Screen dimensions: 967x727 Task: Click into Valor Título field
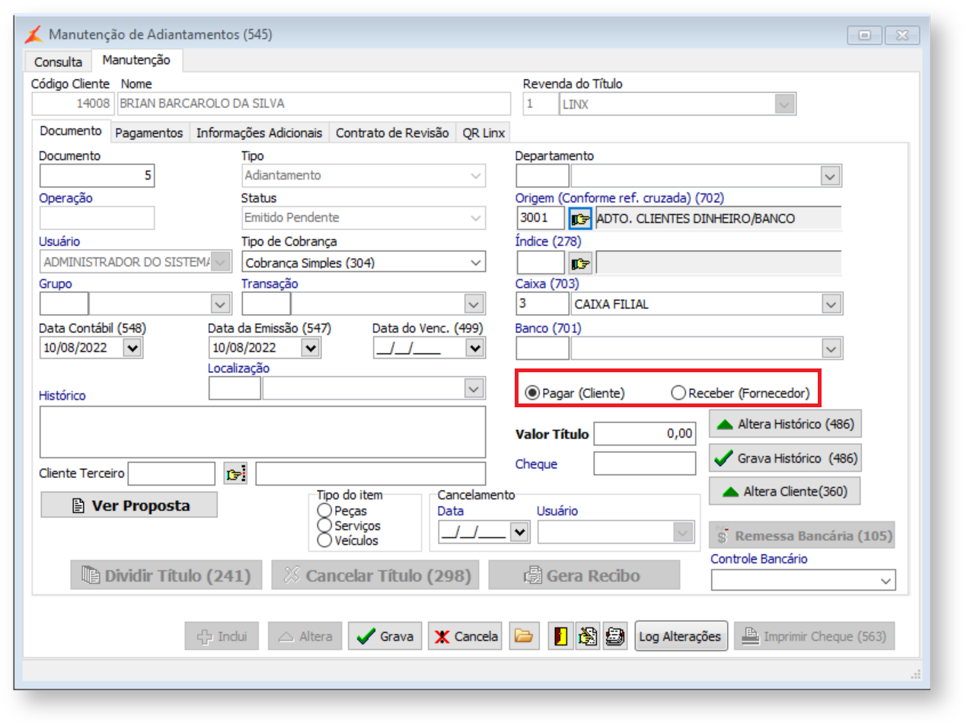click(645, 433)
